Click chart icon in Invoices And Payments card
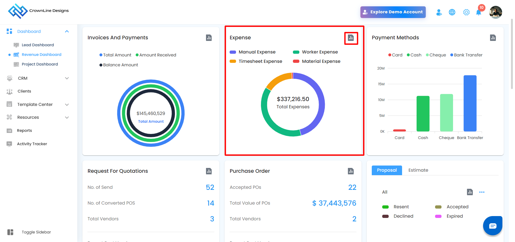The image size is (515, 242). pyautogui.click(x=209, y=38)
